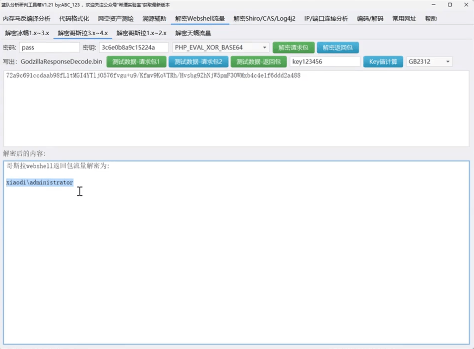Viewport: 474px width, 349px height.
Task: Switch to the 代码格式化 tab
Action: click(x=74, y=19)
